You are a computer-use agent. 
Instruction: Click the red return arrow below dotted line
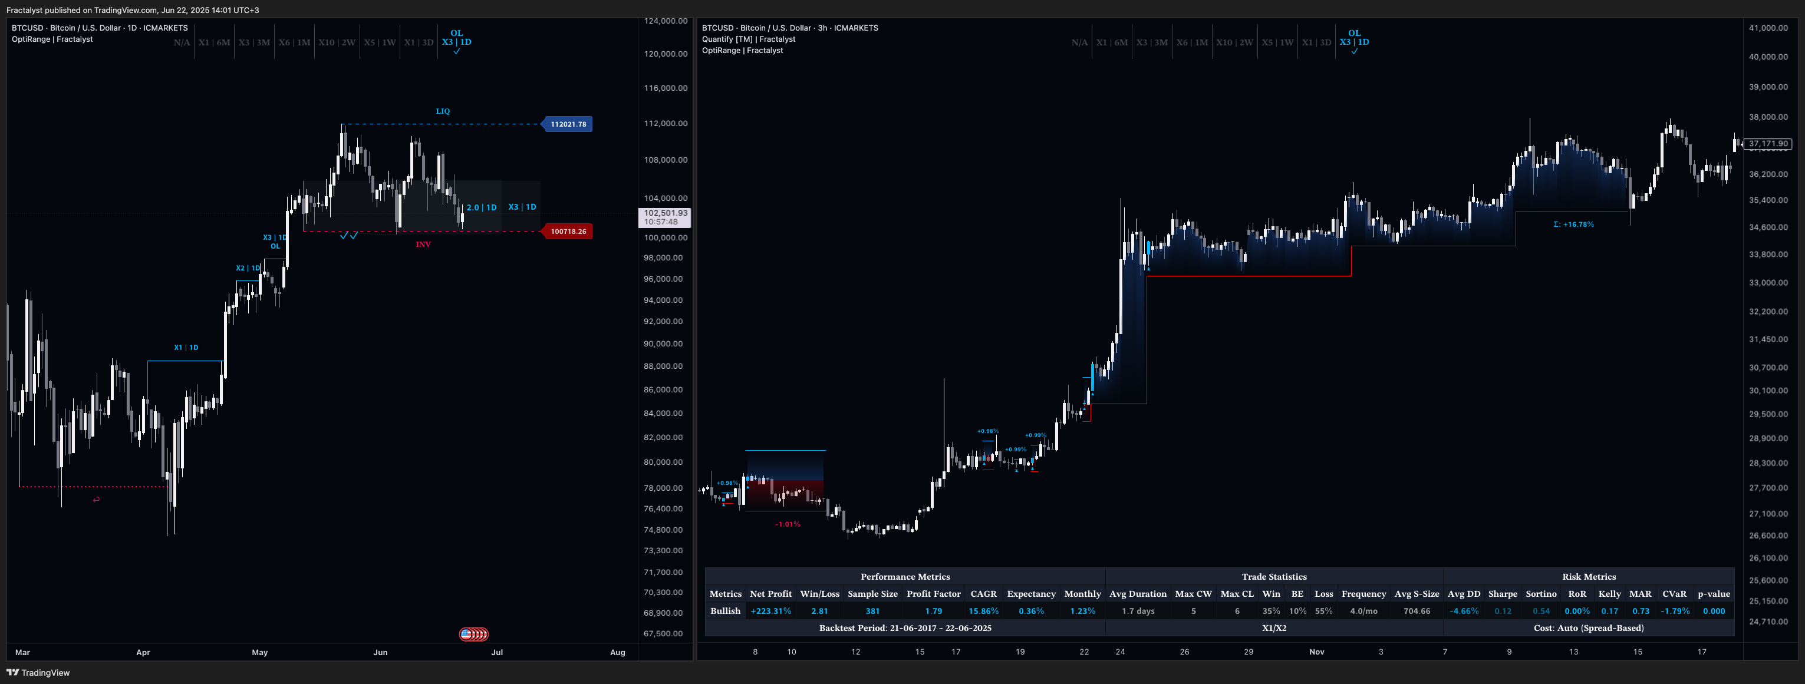coord(96,499)
